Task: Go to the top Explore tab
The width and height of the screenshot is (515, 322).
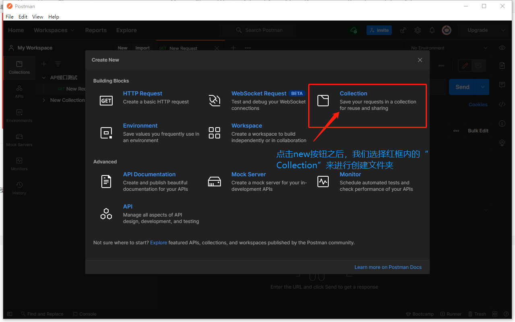Action: [x=126, y=30]
